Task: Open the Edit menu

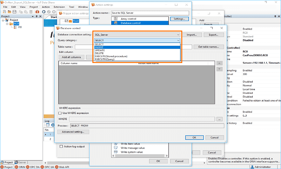Action: (x=14, y=7)
